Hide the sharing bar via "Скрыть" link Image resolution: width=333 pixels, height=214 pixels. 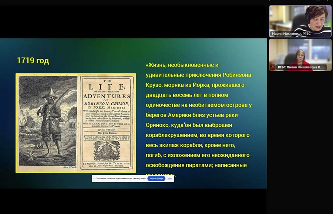point(169,179)
